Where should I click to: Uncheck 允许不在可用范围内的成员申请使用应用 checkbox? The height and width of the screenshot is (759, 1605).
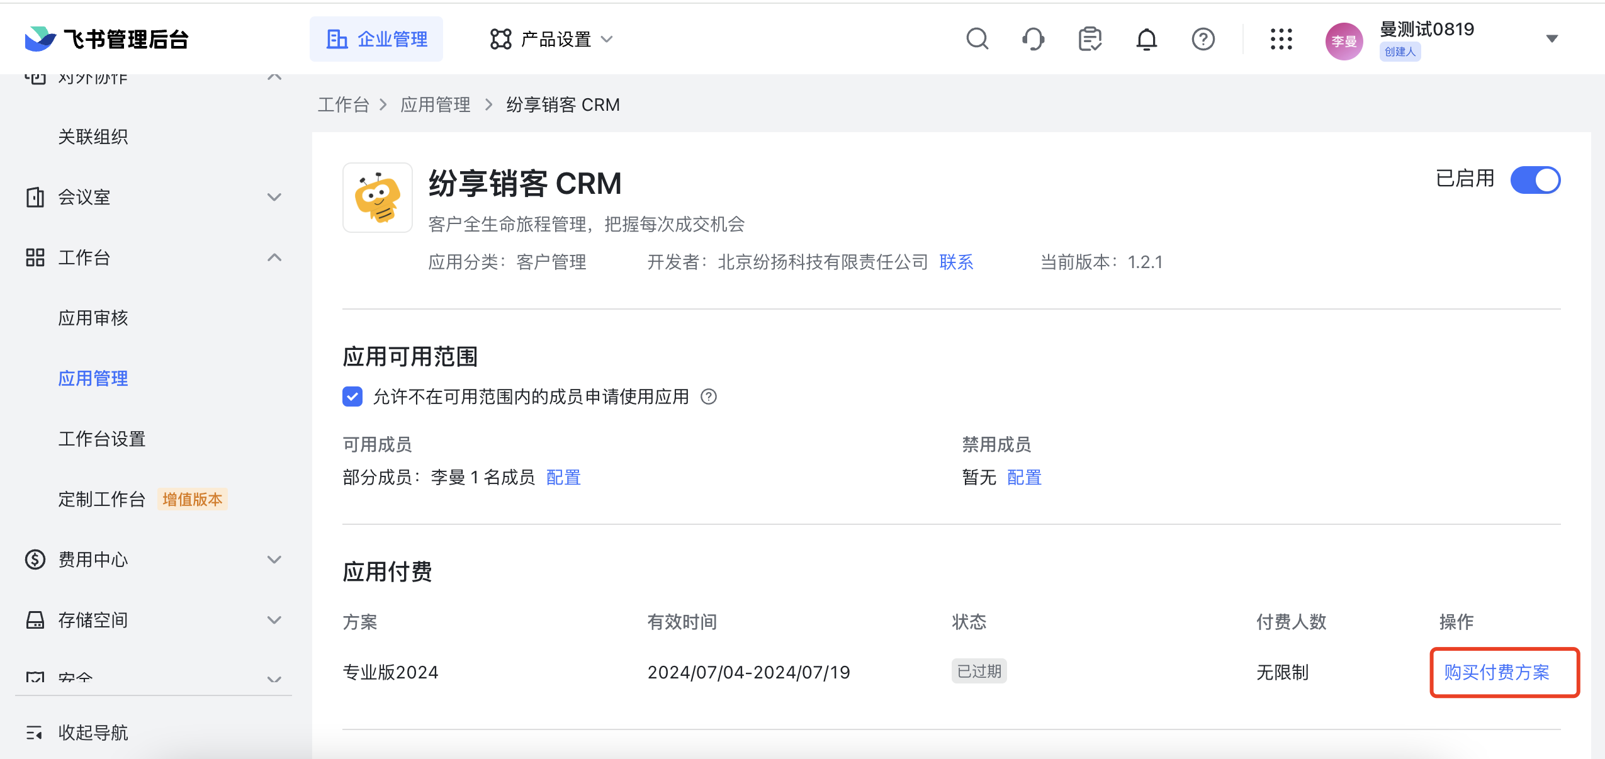tap(352, 396)
